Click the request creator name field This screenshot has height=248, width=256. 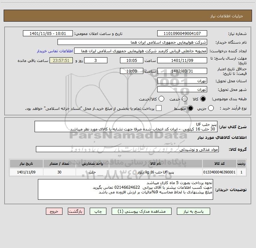pos(141,51)
